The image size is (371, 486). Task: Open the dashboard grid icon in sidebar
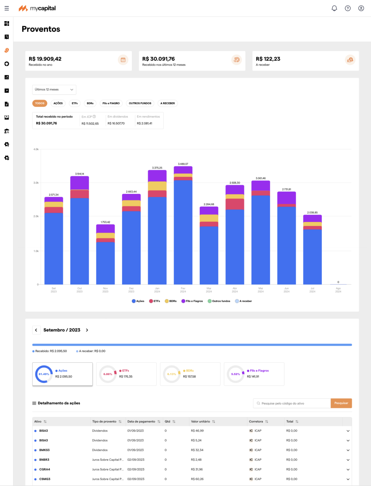point(7,23)
